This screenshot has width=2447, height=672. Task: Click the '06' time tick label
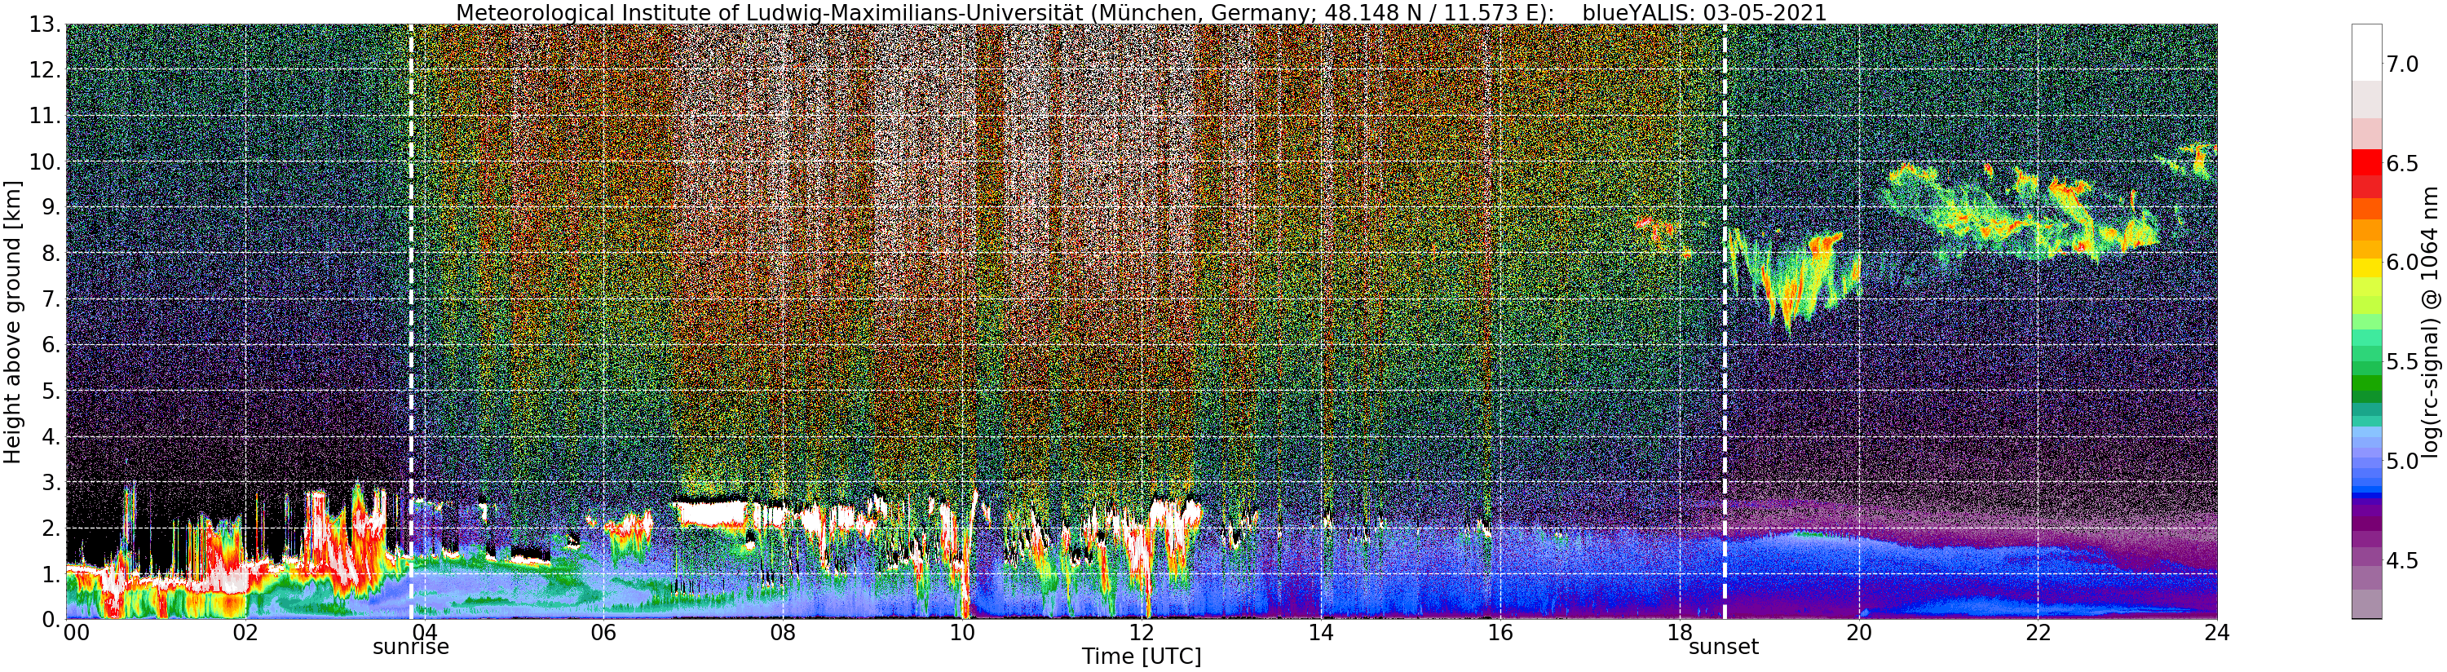pyautogui.click(x=603, y=632)
